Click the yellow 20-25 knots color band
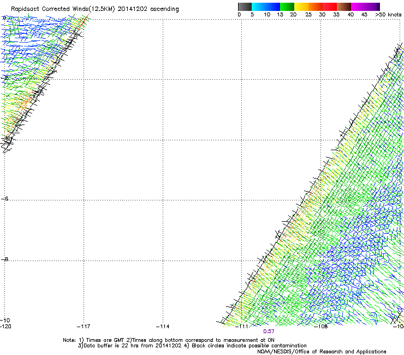 pos(301,7)
